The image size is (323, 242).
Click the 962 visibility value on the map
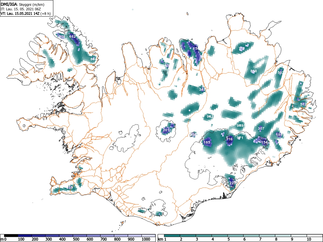[210, 116]
